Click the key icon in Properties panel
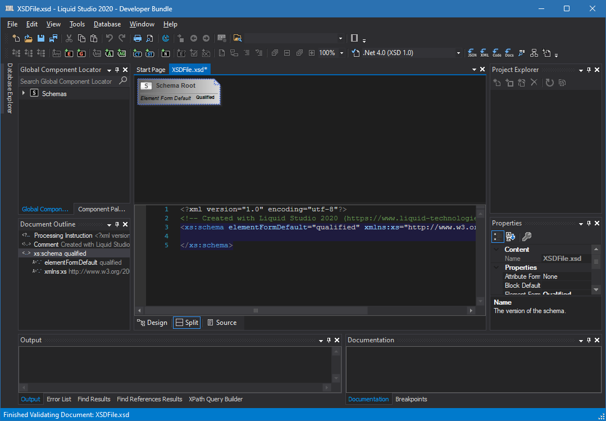Image resolution: width=606 pixels, height=421 pixels. click(526, 237)
